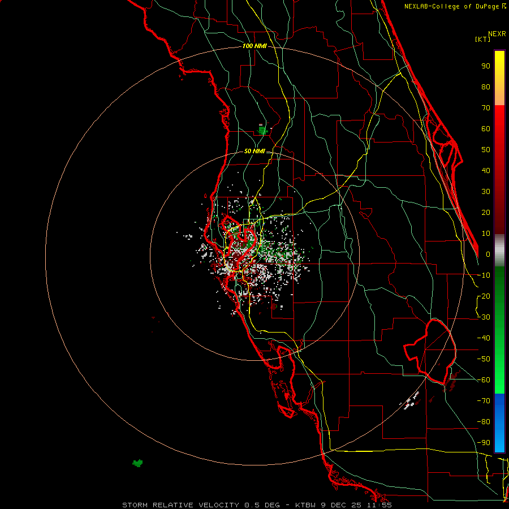Image resolution: width=509 pixels, height=509 pixels.
Task: Click the 100 NMI range ring label
Action: (x=255, y=46)
